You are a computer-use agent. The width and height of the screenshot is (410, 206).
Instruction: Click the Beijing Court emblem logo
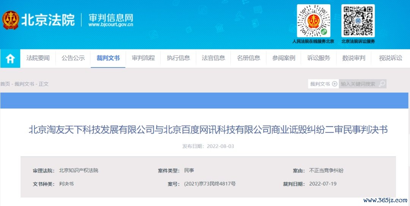coord(11,20)
